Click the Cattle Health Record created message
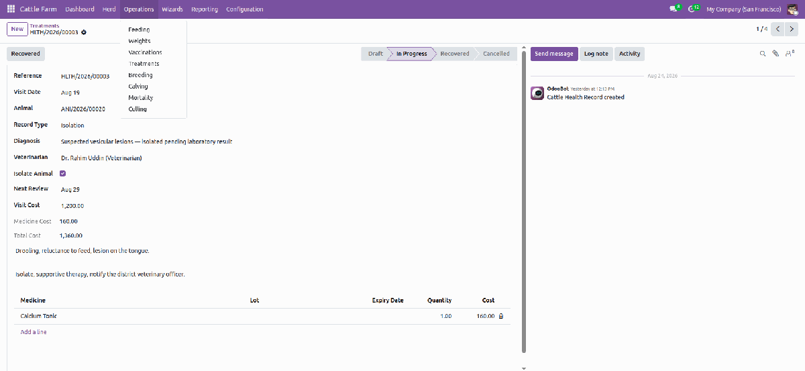Viewport: 805px width, 371px height. [586, 97]
